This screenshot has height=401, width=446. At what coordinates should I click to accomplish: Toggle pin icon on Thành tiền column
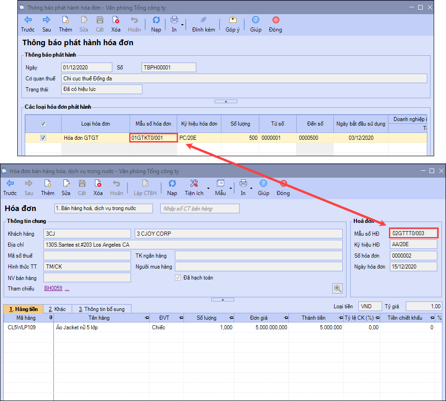click(x=341, y=317)
